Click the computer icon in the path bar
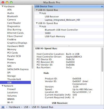This screenshot has height=109, width=104. click(x=3, y=107)
